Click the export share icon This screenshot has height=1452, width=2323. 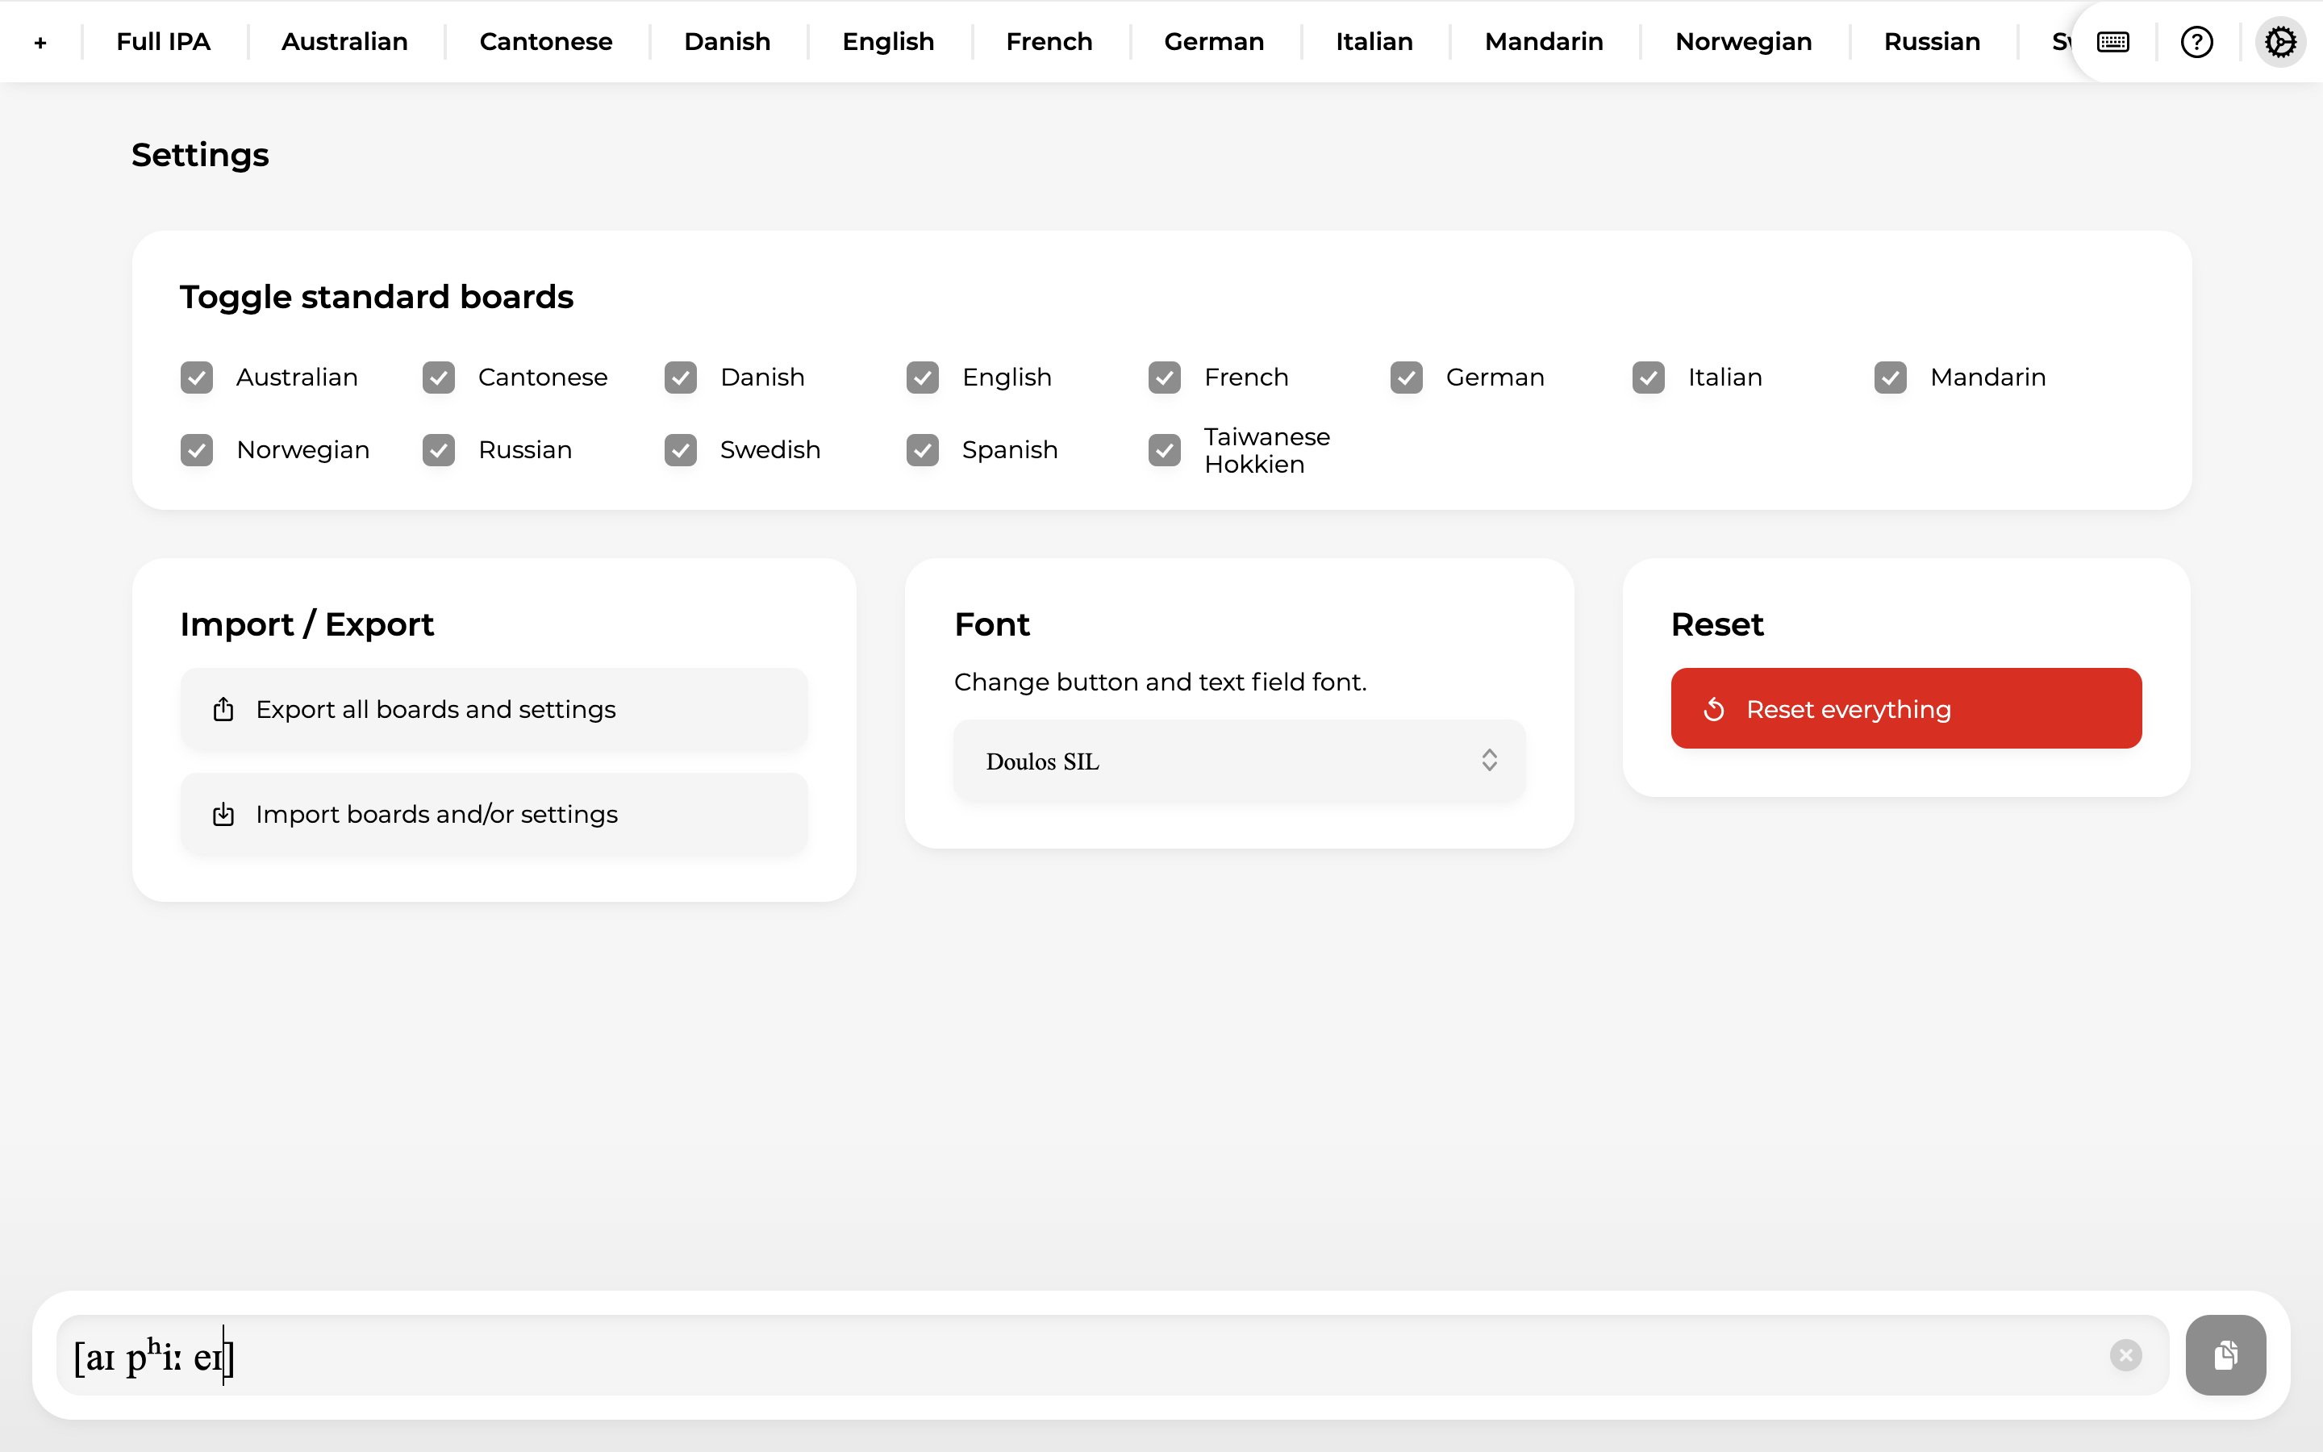[x=223, y=710]
